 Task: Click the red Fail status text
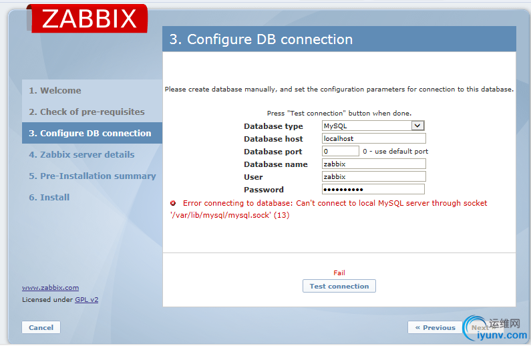tap(339, 273)
